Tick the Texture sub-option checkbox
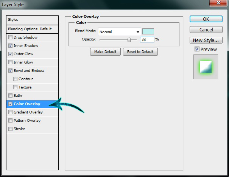 click(x=15, y=87)
